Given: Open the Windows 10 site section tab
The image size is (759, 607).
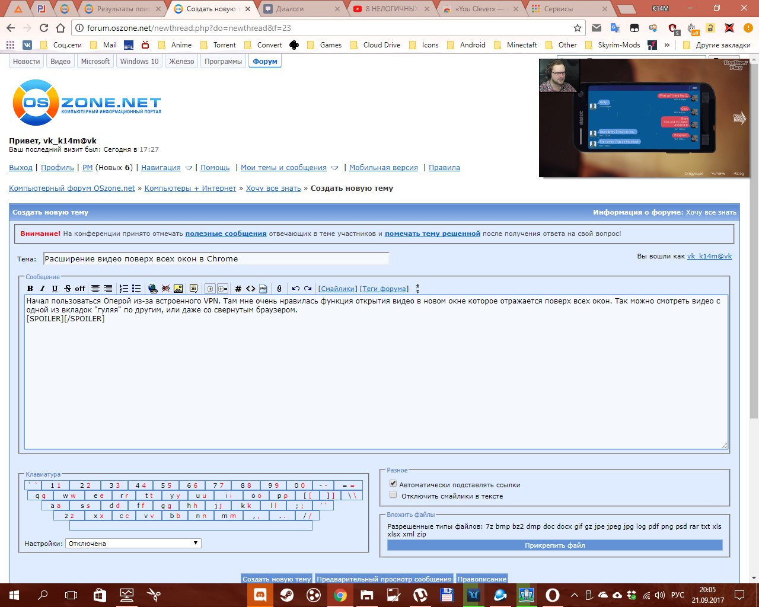Looking at the screenshot, I should click(139, 62).
